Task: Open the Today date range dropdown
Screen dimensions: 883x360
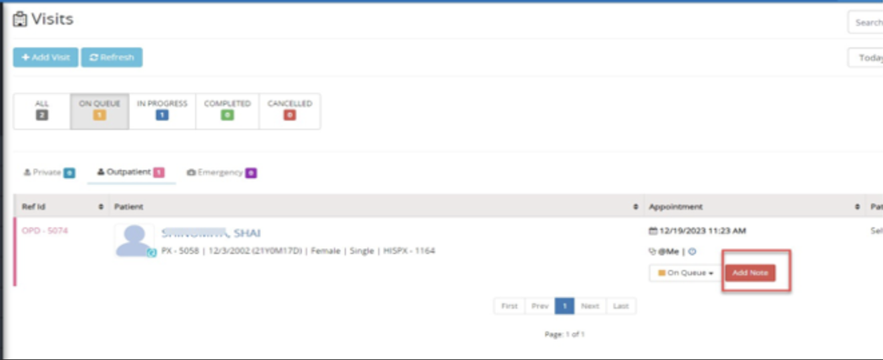Action: pos(868,58)
